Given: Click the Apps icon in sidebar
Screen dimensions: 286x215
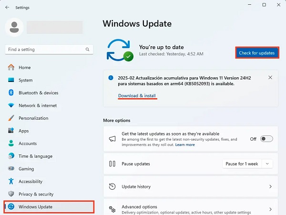Looking at the screenshot, I should 11,131.
